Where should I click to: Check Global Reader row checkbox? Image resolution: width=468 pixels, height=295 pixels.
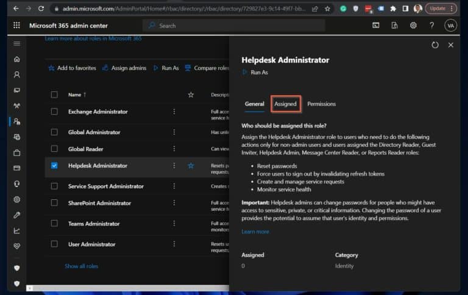(54, 149)
